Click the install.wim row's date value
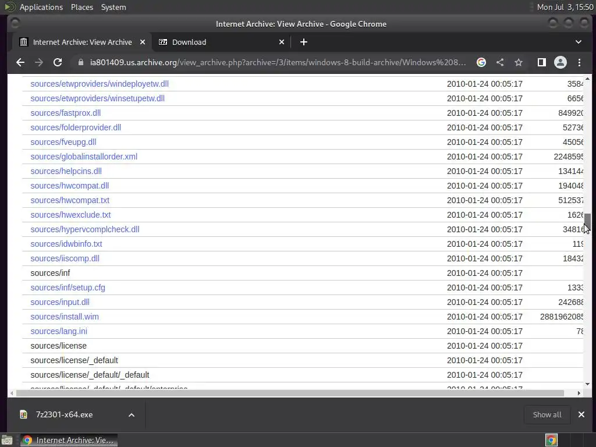596x447 pixels. 485,317
